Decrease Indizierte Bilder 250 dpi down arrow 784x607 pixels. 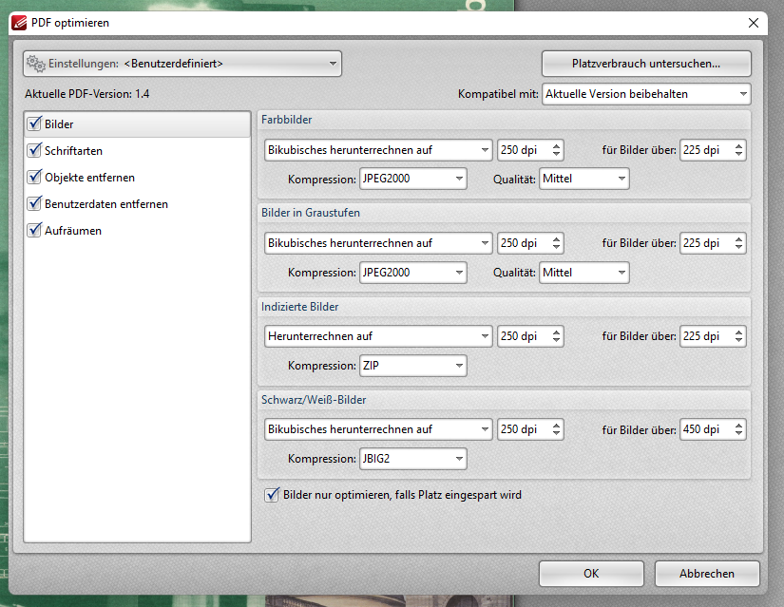click(557, 340)
